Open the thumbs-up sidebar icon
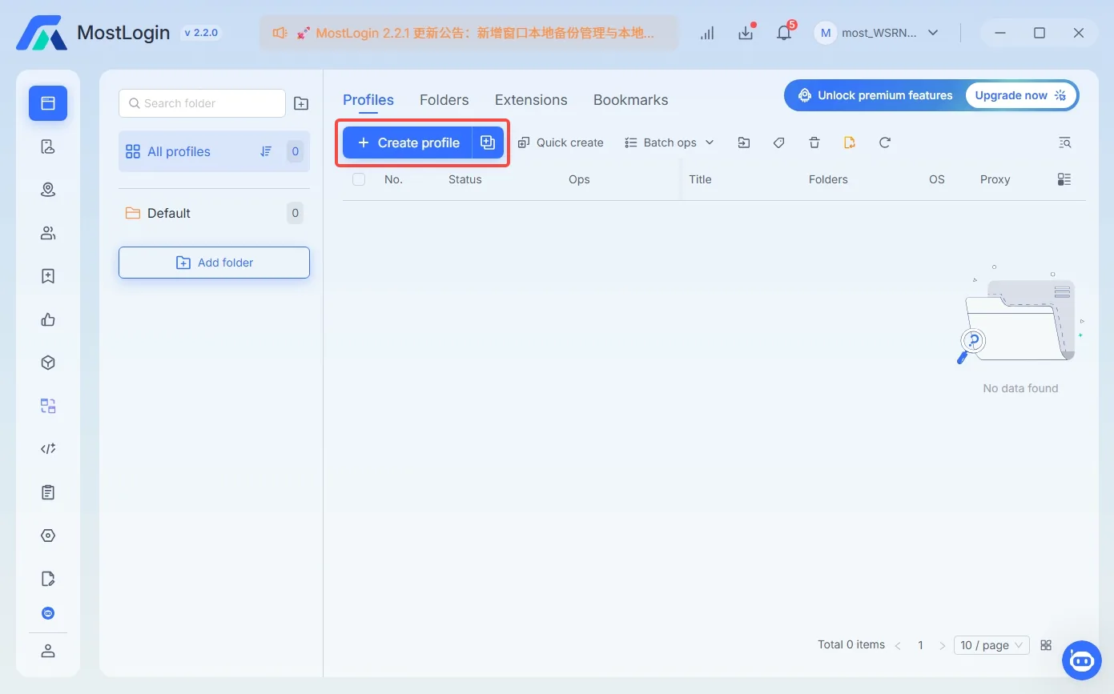1114x694 pixels. point(48,319)
